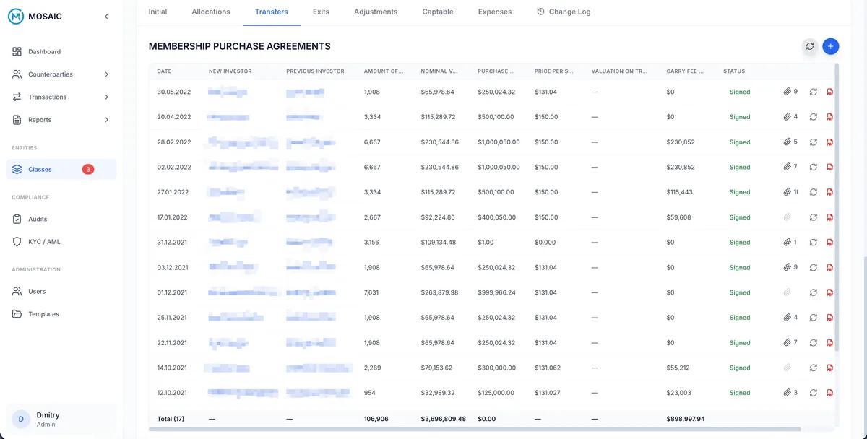This screenshot has width=867, height=439.
Task: Collapse the Mosaic sidebar with the chevron
Action: click(107, 17)
